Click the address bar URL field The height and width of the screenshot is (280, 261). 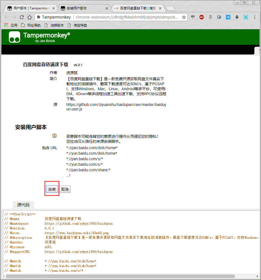coord(127,17)
